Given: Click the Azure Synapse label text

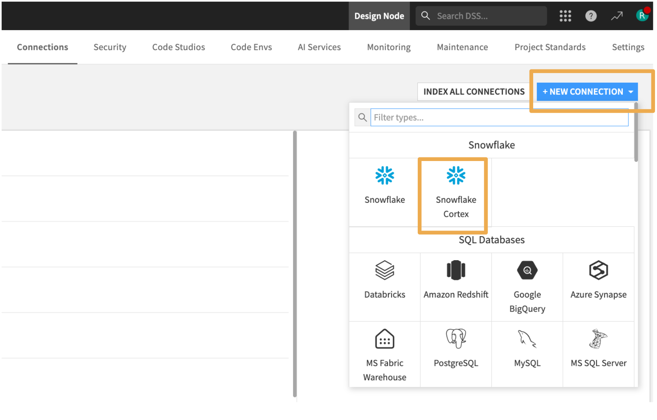Looking at the screenshot, I should tap(598, 294).
